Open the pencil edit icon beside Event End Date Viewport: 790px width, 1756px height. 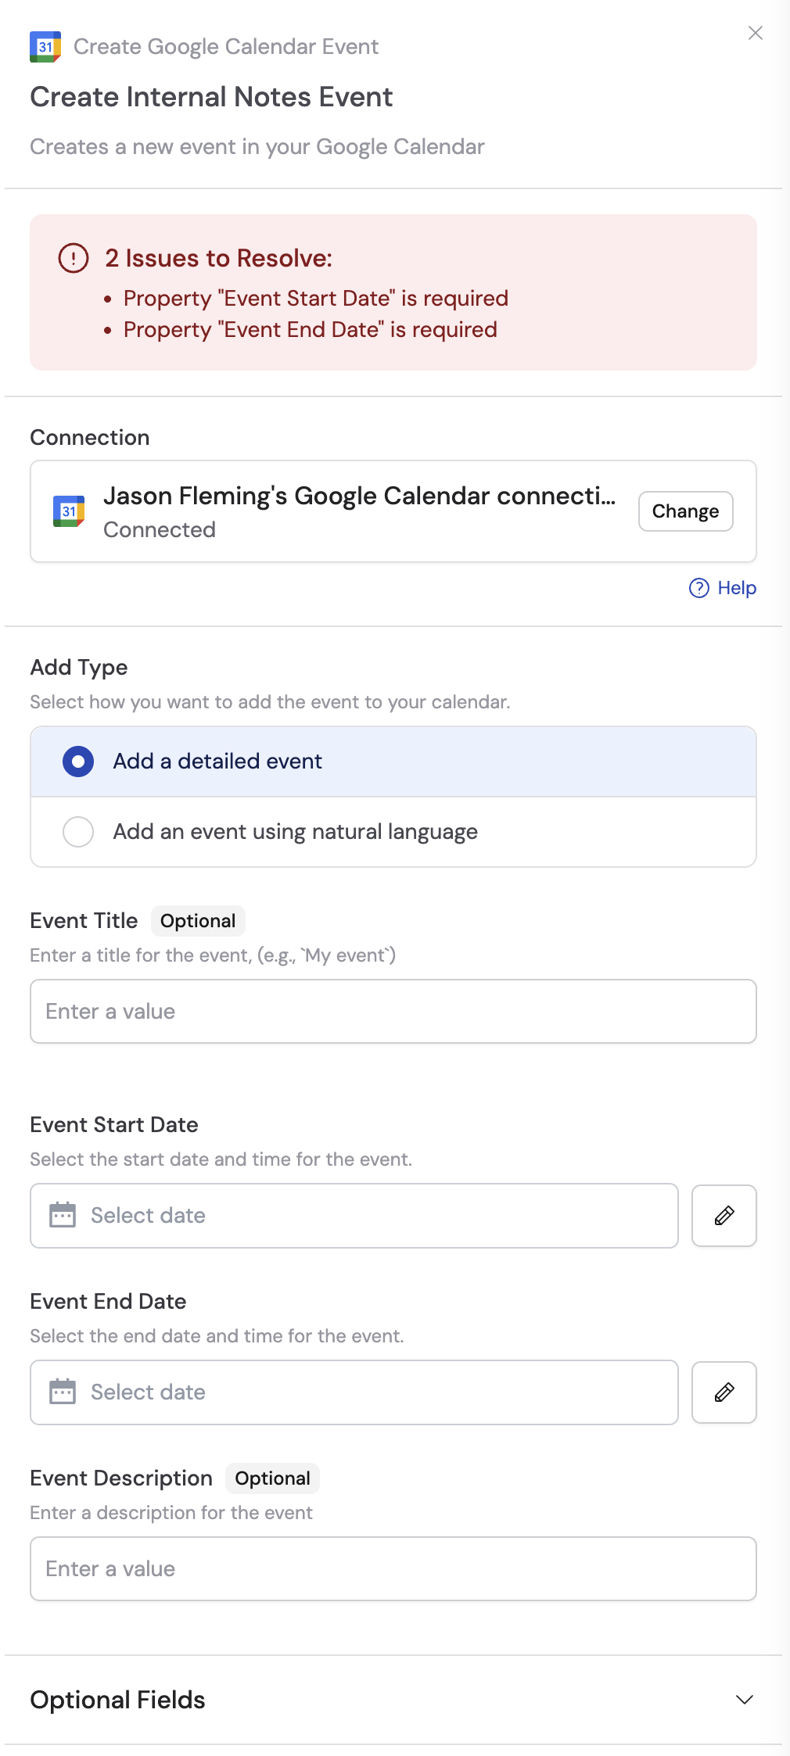tap(723, 1392)
